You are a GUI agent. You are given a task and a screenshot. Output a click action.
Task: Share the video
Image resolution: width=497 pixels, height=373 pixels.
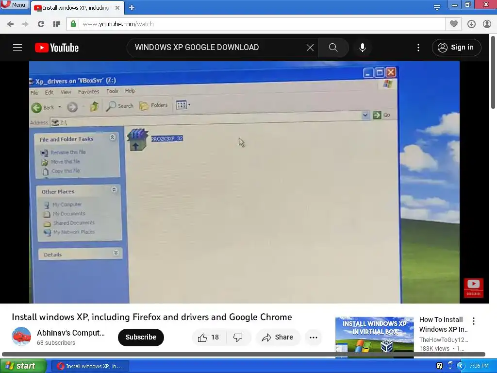coord(277,338)
